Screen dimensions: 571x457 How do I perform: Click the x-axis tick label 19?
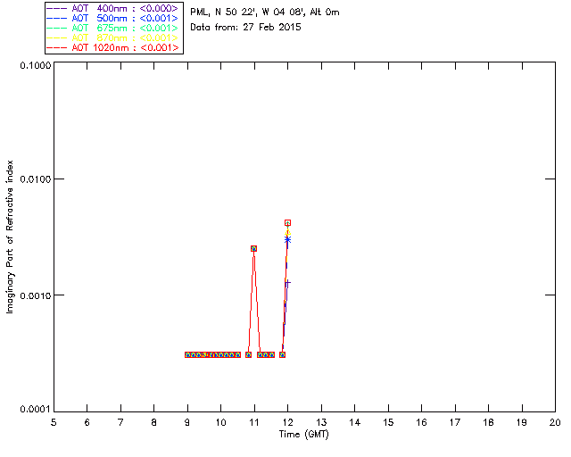[522, 423]
